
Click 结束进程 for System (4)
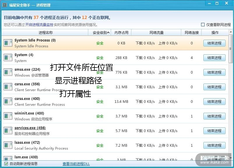click(214, 58)
